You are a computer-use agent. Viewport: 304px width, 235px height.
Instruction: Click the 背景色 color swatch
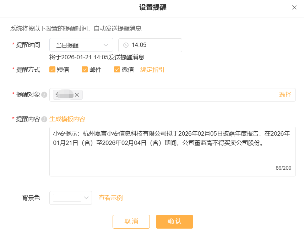pos(67,198)
